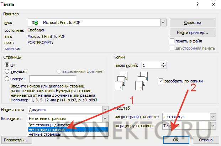Open 'Параметры...' settings button
This screenshot has height=146, width=221.
coord(17,141)
